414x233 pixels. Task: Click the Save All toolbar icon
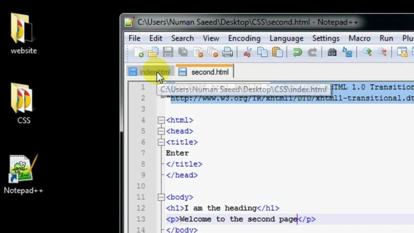(183, 52)
